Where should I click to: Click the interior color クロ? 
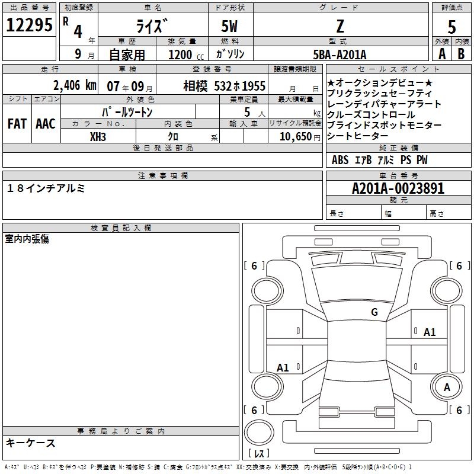click(x=173, y=137)
